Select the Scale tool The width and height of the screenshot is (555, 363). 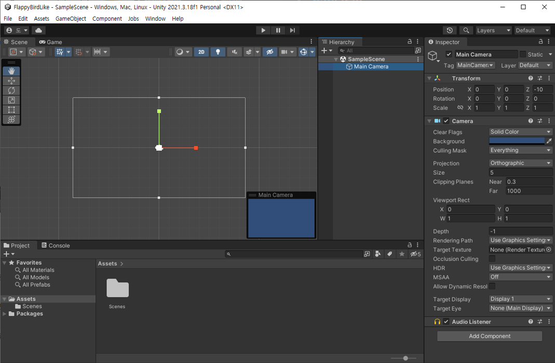pos(11,100)
